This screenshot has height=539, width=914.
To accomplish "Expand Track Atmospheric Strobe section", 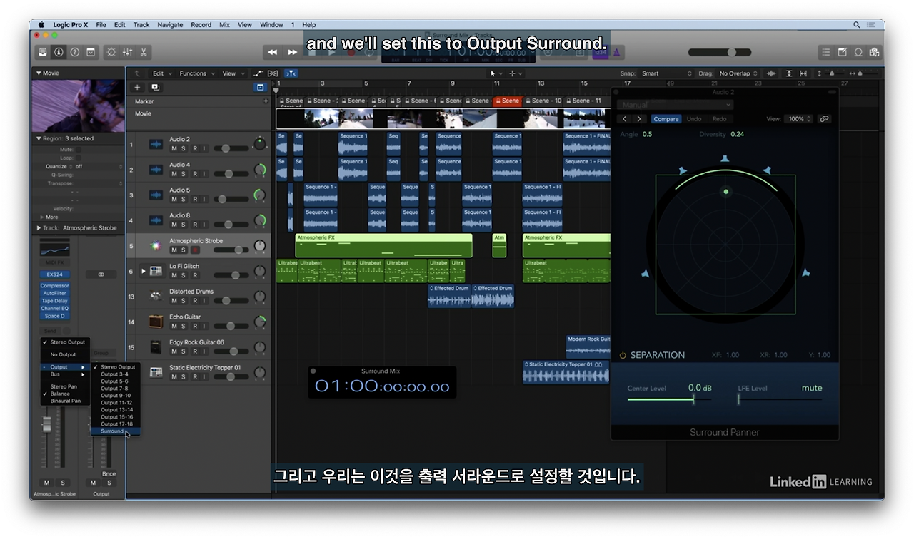I will (x=39, y=228).
